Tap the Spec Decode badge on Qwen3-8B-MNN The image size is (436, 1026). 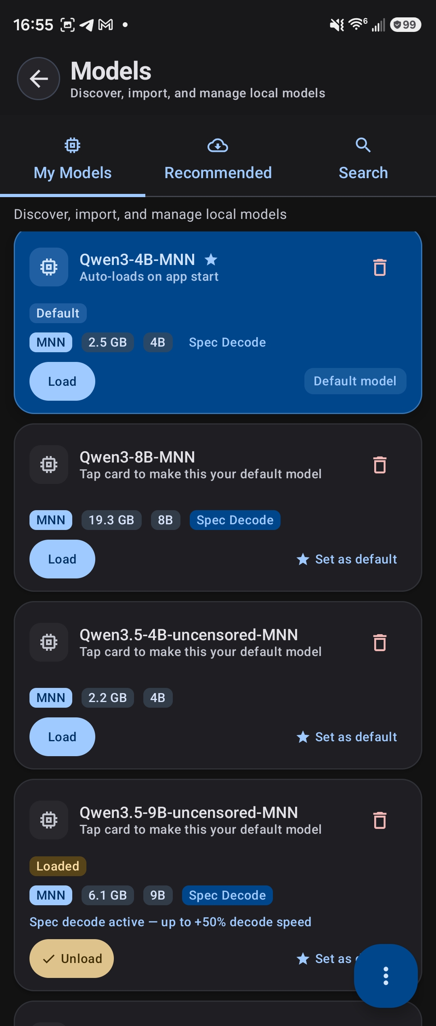point(235,520)
